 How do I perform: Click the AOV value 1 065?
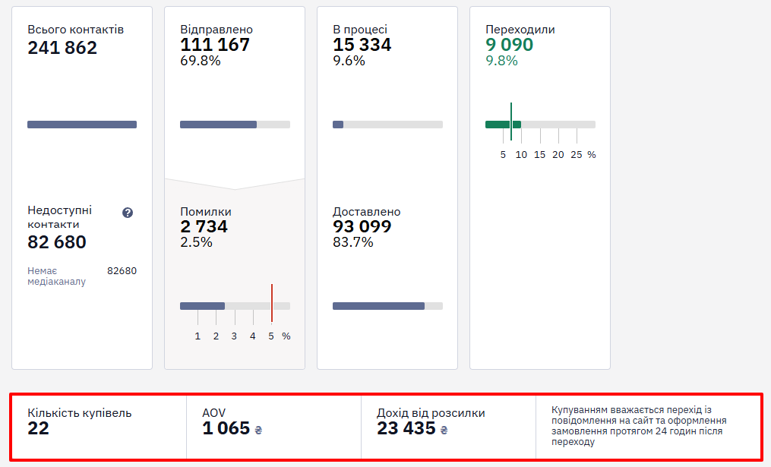coord(226,428)
